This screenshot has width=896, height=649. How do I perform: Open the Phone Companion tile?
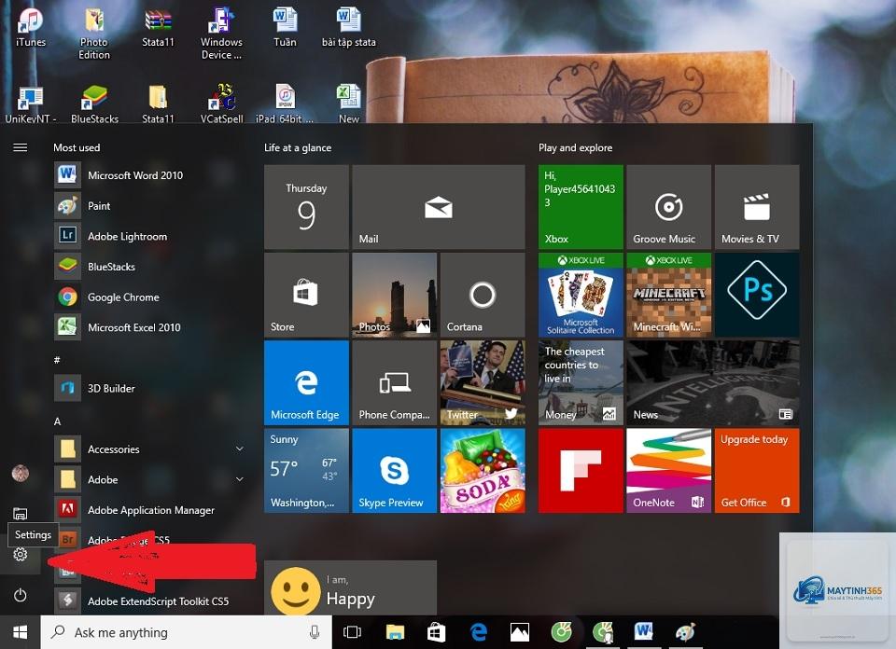[x=394, y=383]
